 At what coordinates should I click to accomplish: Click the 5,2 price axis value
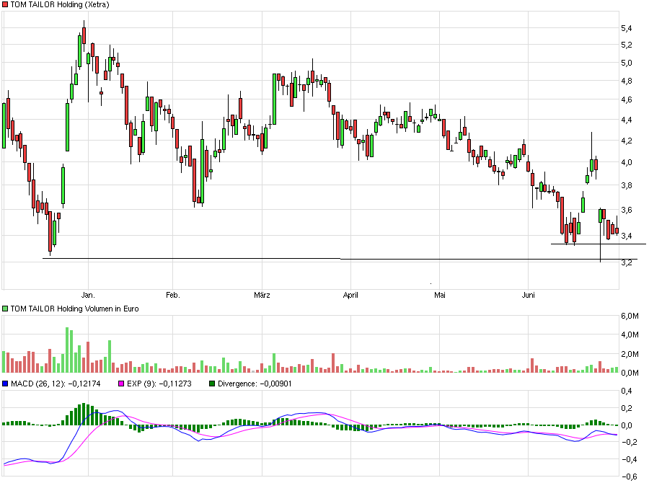[x=626, y=45]
